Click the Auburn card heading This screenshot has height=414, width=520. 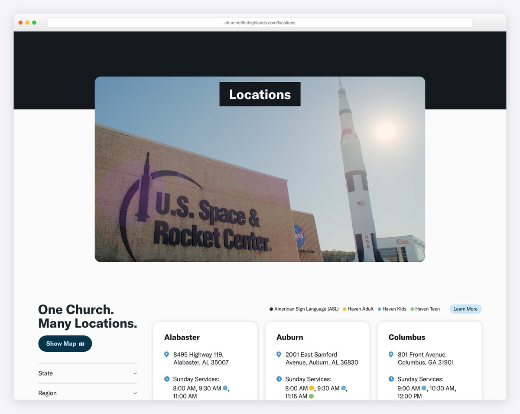pyautogui.click(x=290, y=337)
